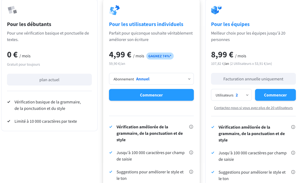The width and height of the screenshot is (298, 183).
Task: Show info for individual plan 100 000 characters
Action: 191,152
